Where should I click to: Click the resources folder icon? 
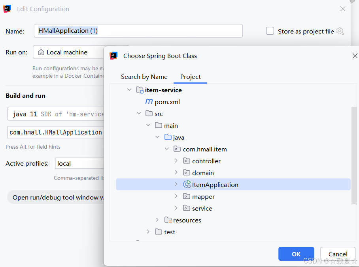pos(168,220)
